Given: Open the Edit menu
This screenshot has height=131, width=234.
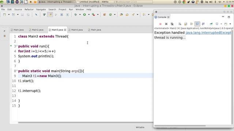Looking at the screenshot, I should [10, 9].
